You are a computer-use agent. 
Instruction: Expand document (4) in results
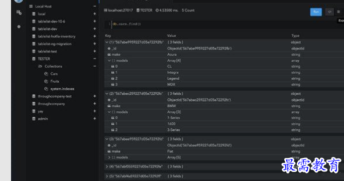(x=107, y=166)
